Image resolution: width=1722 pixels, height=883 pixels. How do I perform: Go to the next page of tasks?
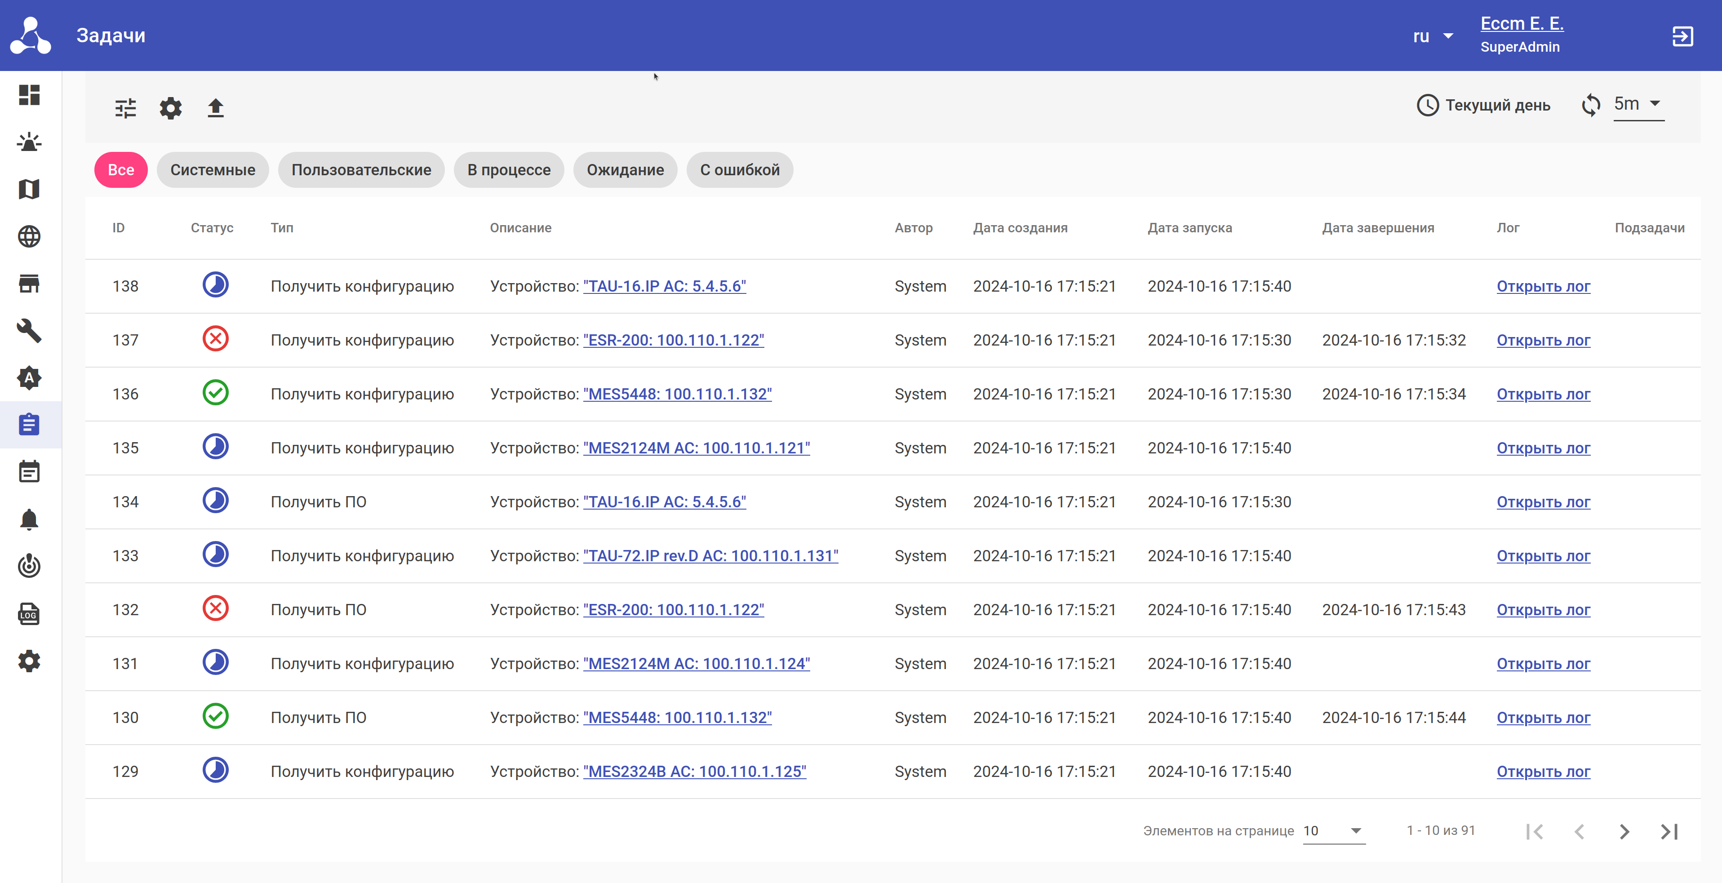click(1624, 831)
